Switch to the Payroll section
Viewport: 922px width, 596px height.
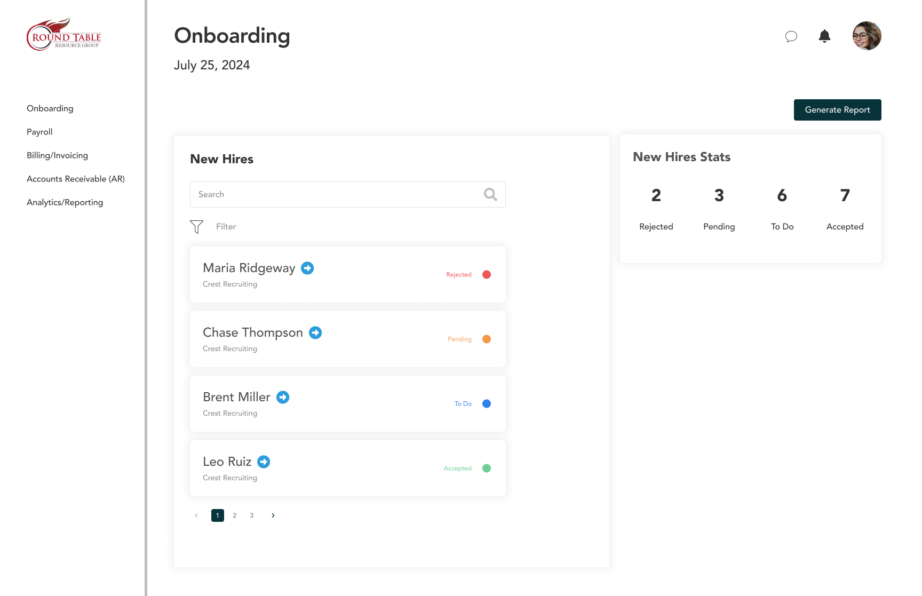coord(39,132)
